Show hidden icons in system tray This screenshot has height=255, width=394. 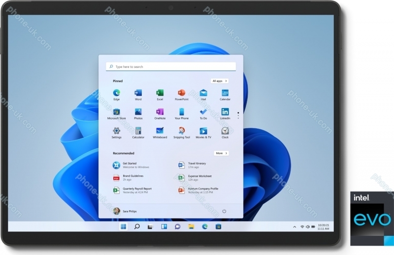pyautogui.click(x=295, y=227)
